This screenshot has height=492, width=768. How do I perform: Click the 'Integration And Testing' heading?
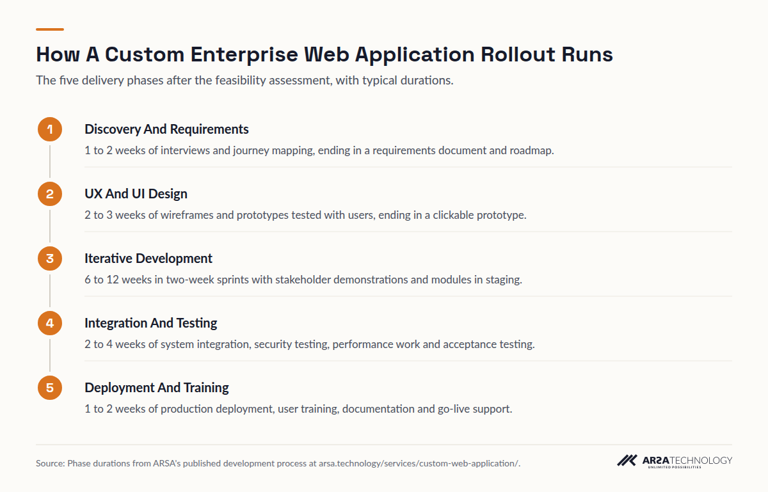151,323
